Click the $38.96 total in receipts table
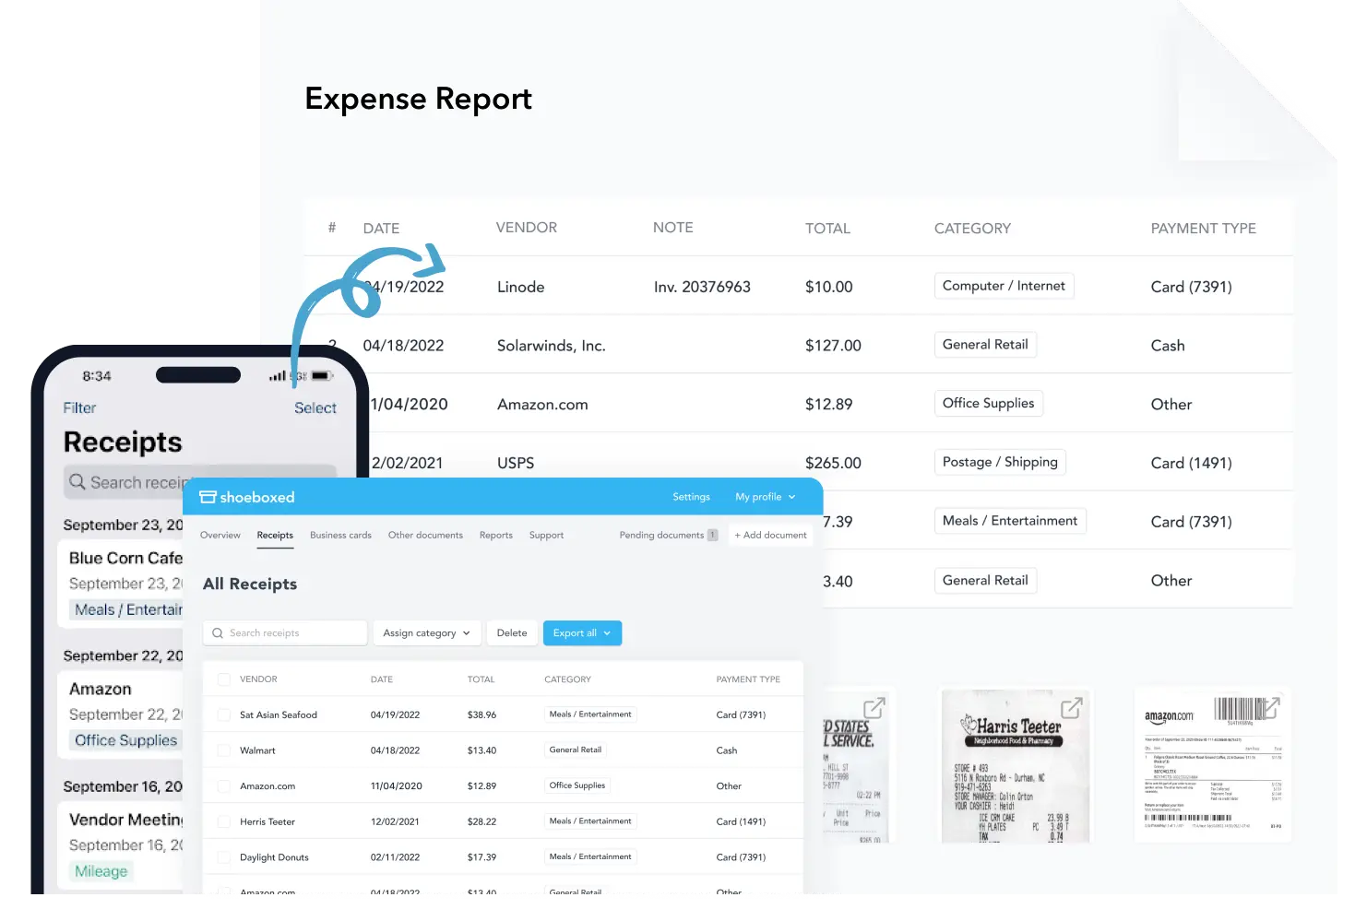 pos(481,714)
